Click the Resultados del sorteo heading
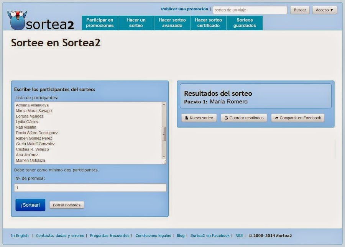Viewport: 345px width, 247px height. click(x=218, y=93)
